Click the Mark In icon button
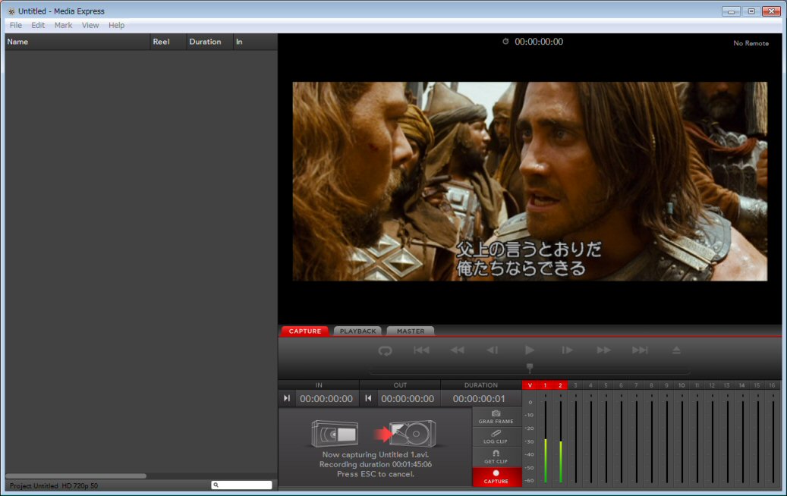The height and width of the screenshot is (496, 787). point(287,398)
